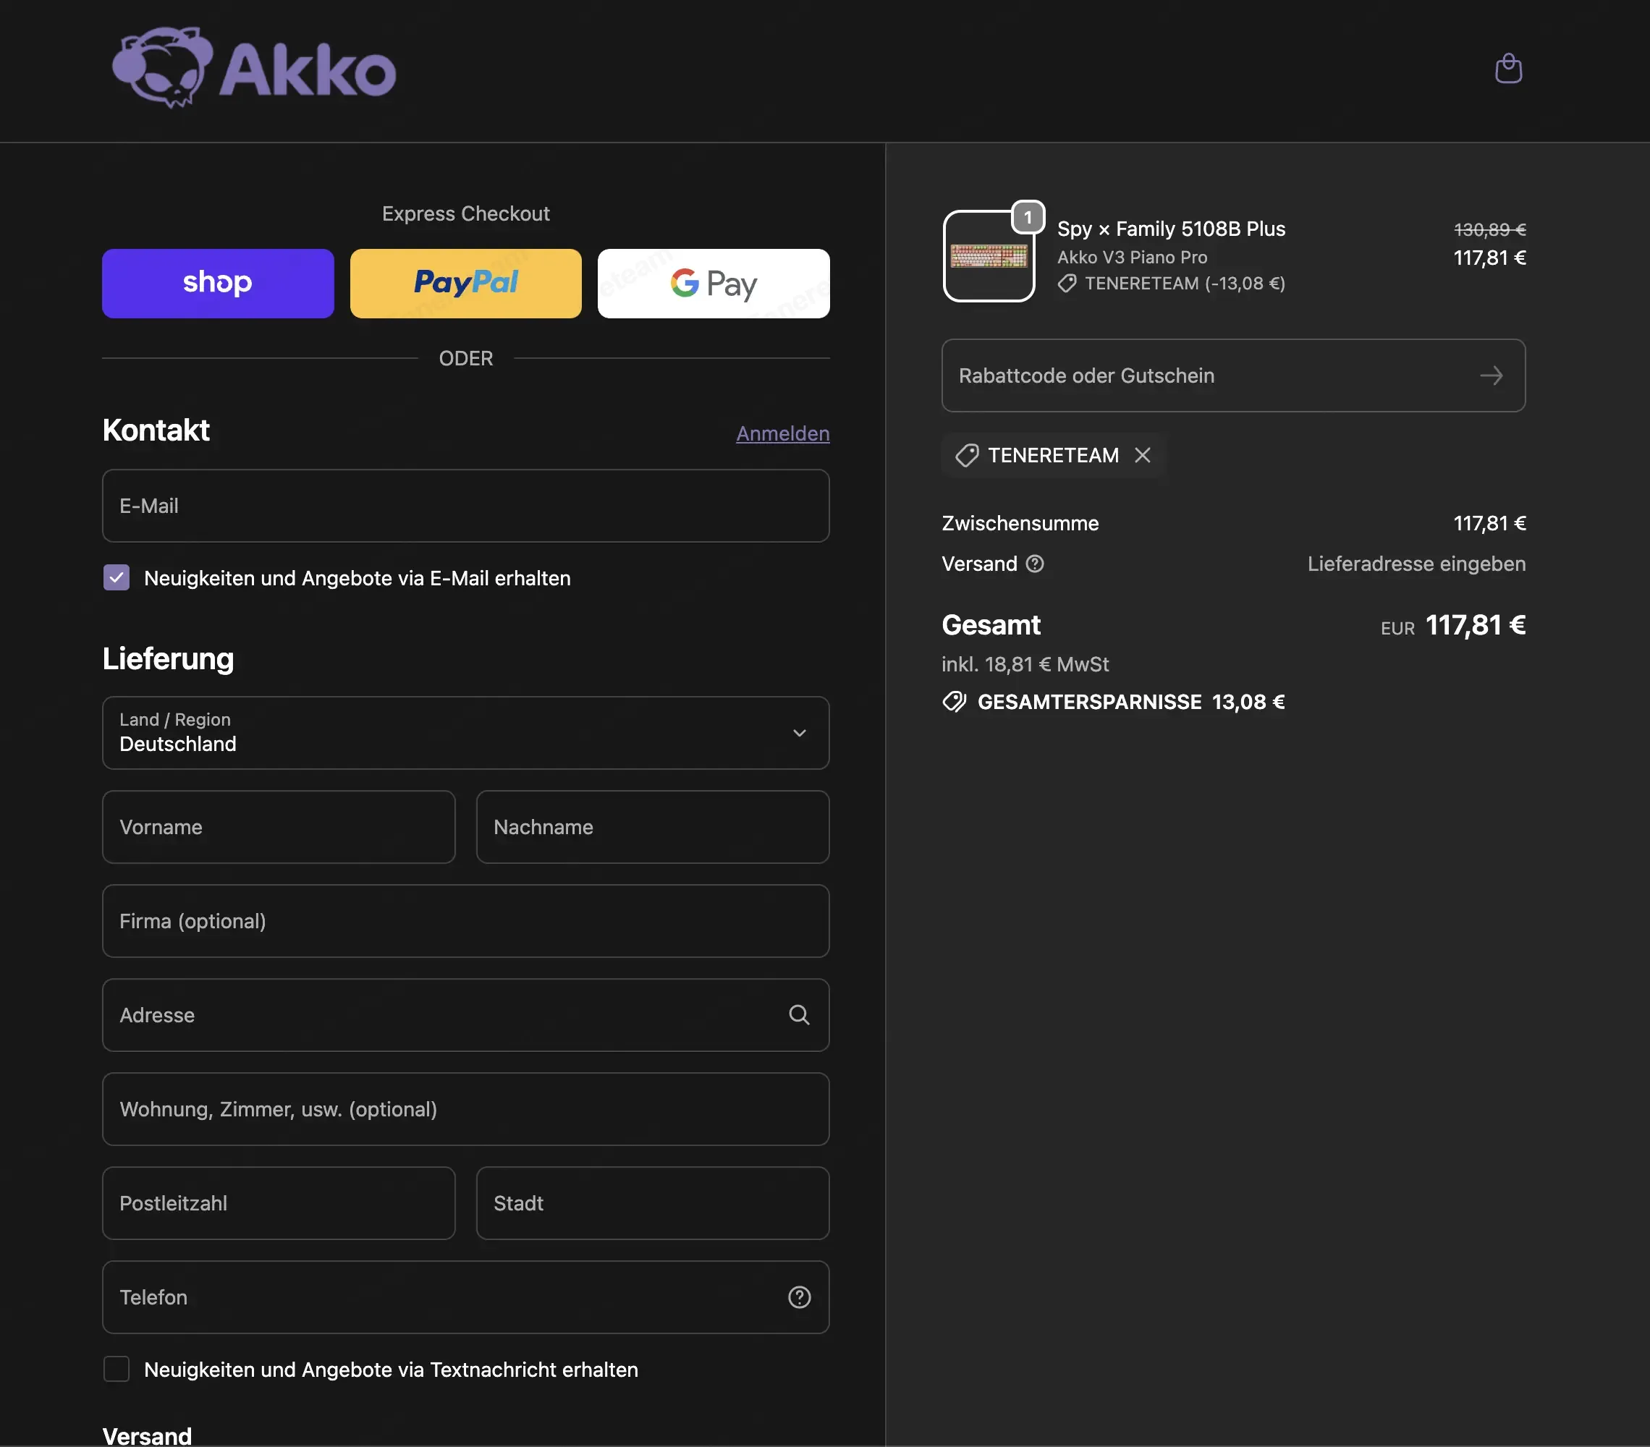Uncheck Neuigkeiten via E-Mail checkbox

pos(117,578)
